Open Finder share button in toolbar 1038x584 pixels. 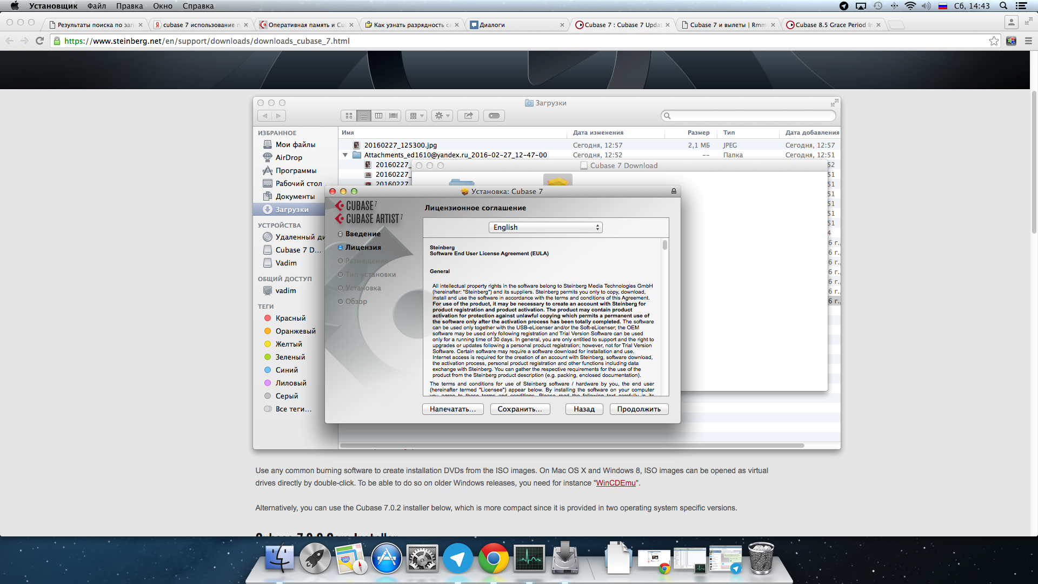[468, 116]
